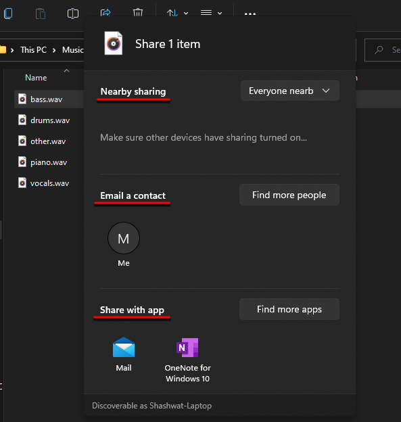
Task: Click the Rename icon in Explorer toolbar
Action: pos(72,14)
